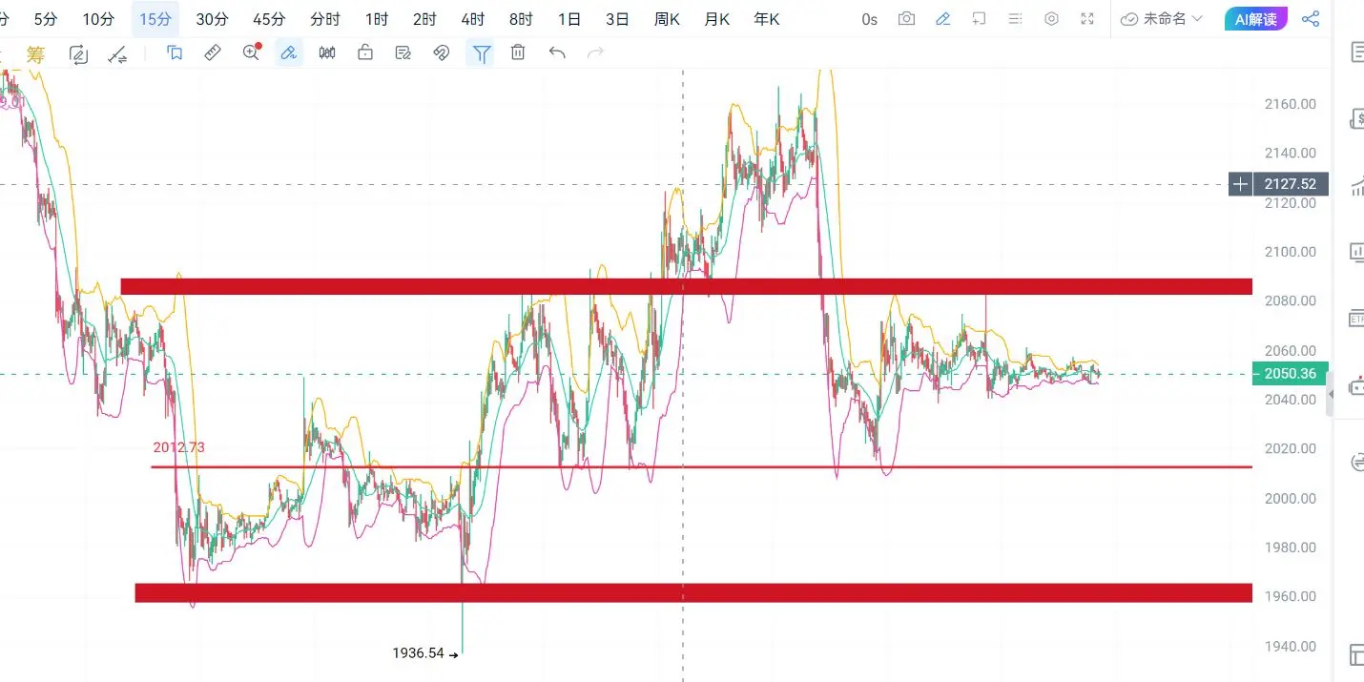This screenshot has height=682, width=1364.
Task: Switch to the 3日 timeframe
Action: [617, 19]
